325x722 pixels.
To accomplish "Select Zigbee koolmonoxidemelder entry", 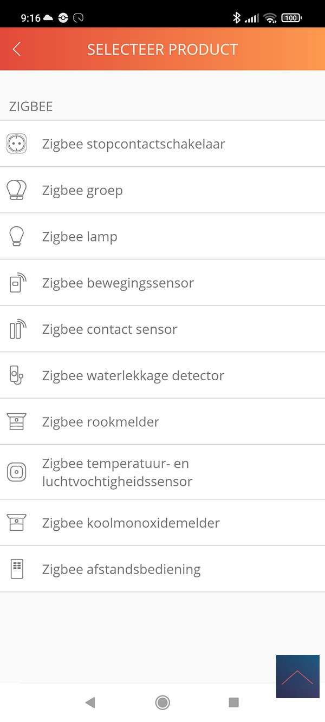I will click(x=131, y=523).
